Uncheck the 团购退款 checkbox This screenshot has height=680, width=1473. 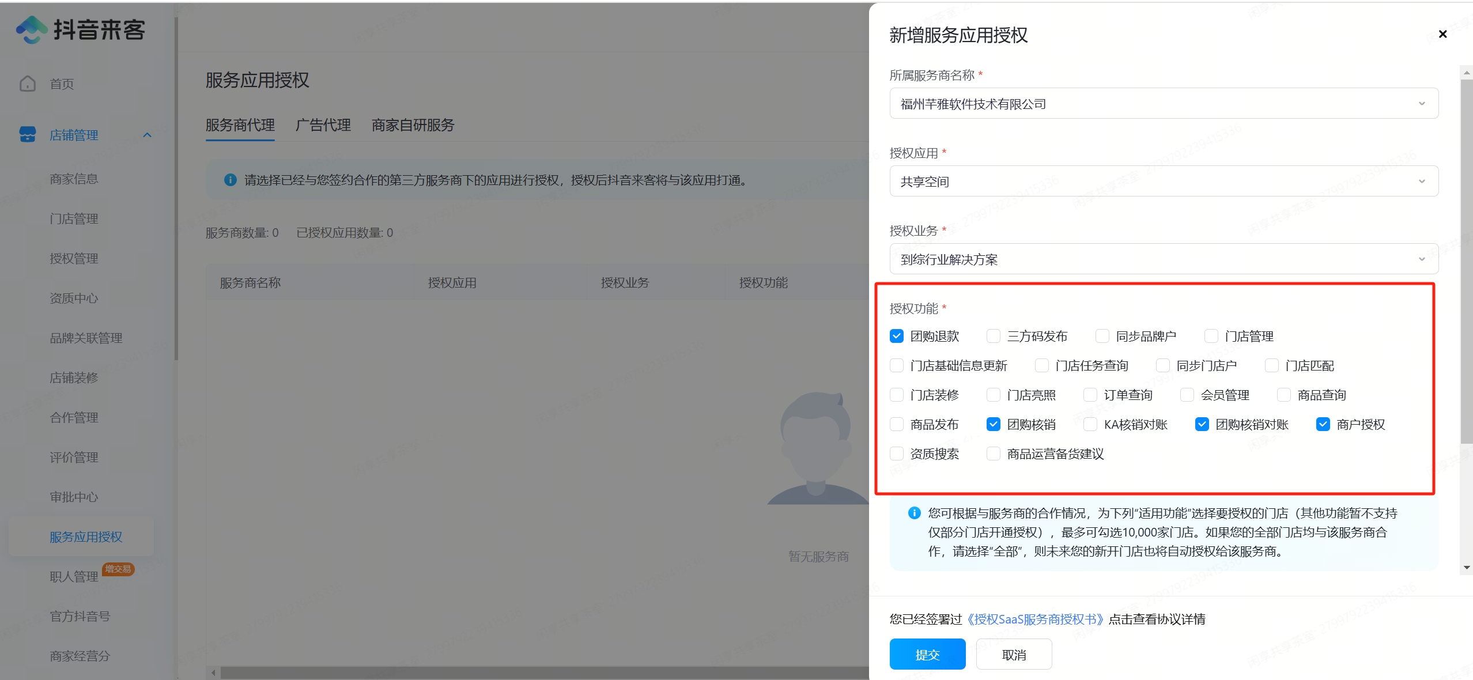pos(897,336)
